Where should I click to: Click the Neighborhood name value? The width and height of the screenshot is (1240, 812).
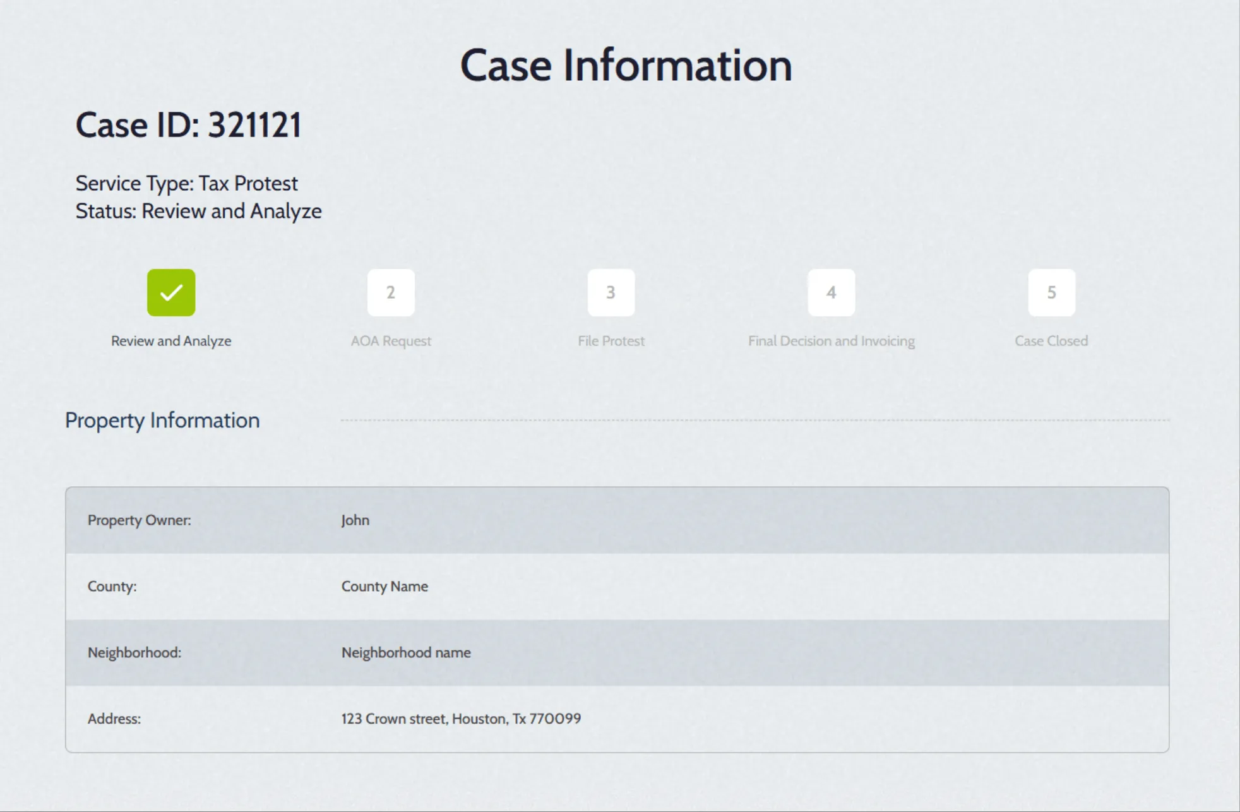pos(406,653)
